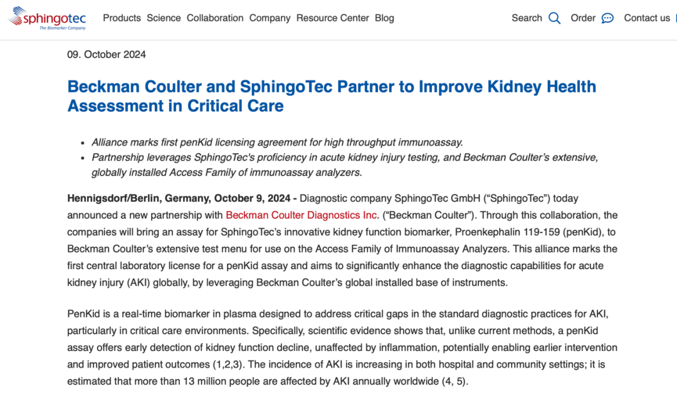
Task: Click the Search text label
Action: pos(527,18)
